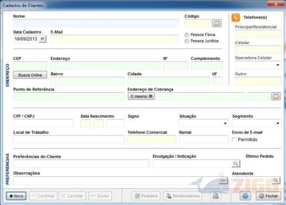Focus the Observações input field
The image size is (286, 205).
pos(116,181)
